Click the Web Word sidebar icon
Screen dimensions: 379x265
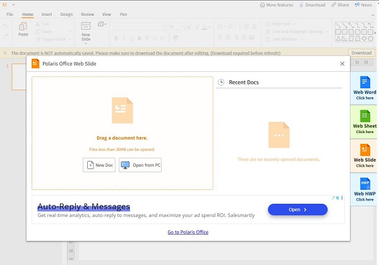coord(364,82)
